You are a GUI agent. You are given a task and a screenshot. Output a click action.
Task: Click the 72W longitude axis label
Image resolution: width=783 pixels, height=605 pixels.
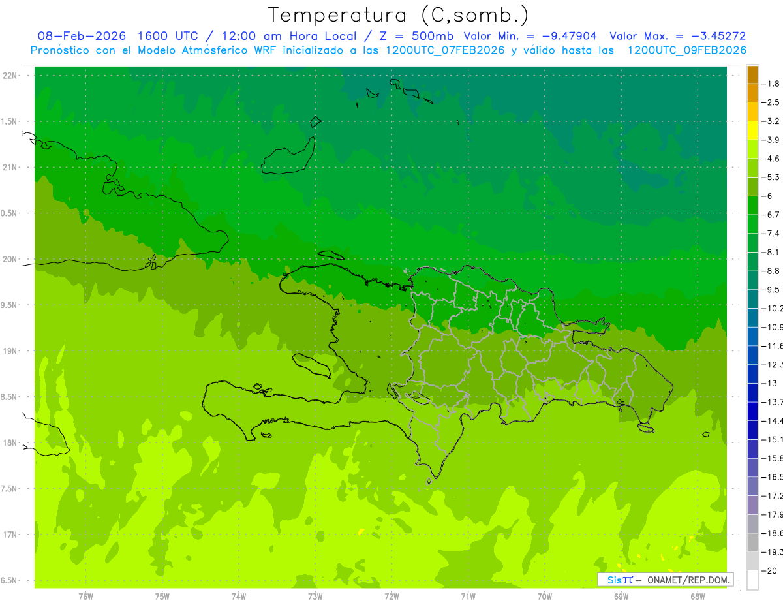coord(391,597)
